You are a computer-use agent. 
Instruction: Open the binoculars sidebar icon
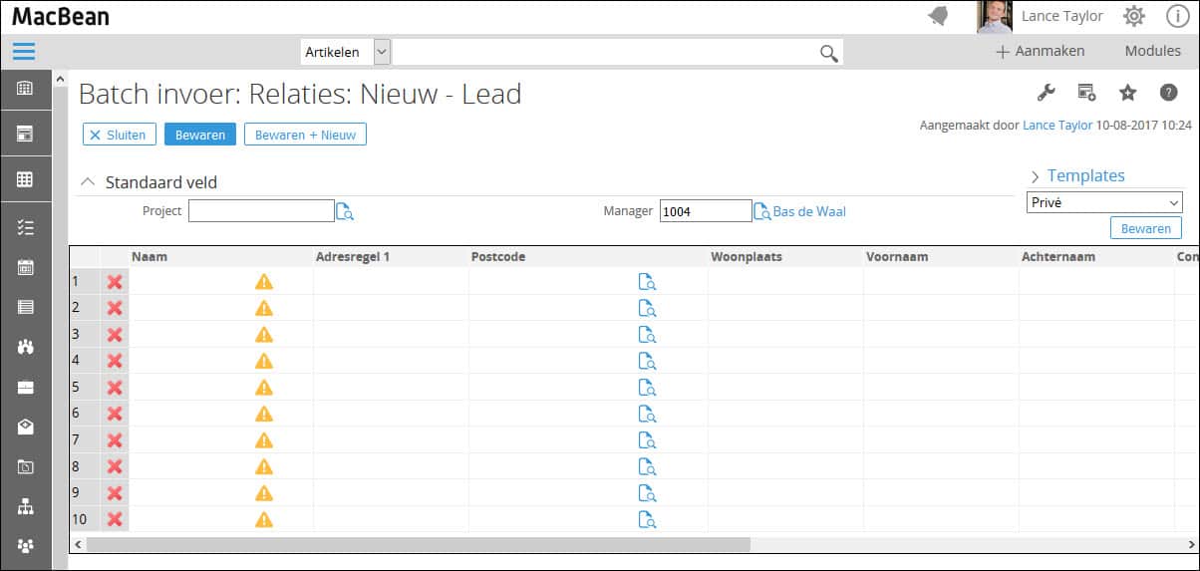pyautogui.click(x=25, y=347)
